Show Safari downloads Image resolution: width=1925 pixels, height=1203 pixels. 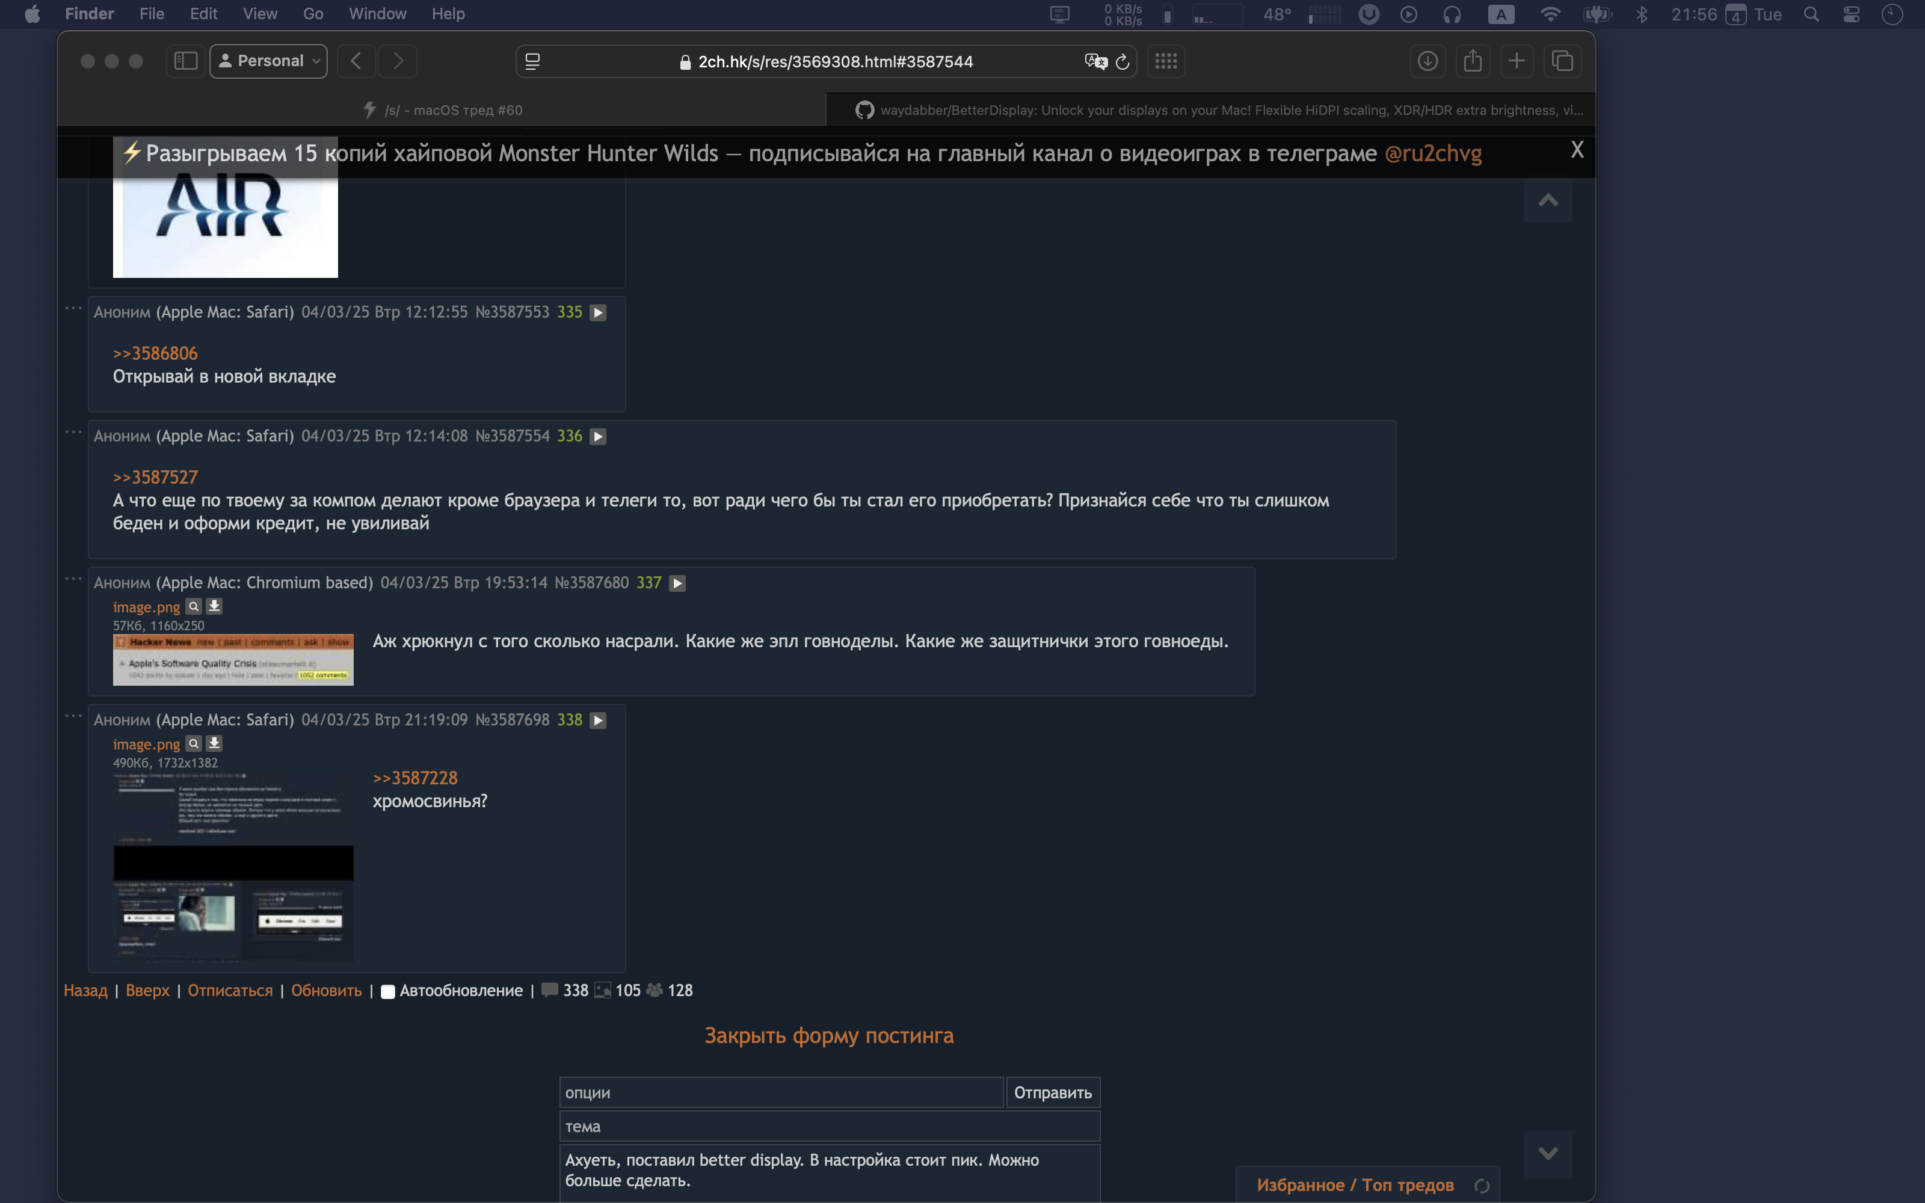pos(1428,61)
